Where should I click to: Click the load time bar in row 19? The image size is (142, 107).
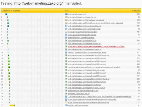[9, 67]
